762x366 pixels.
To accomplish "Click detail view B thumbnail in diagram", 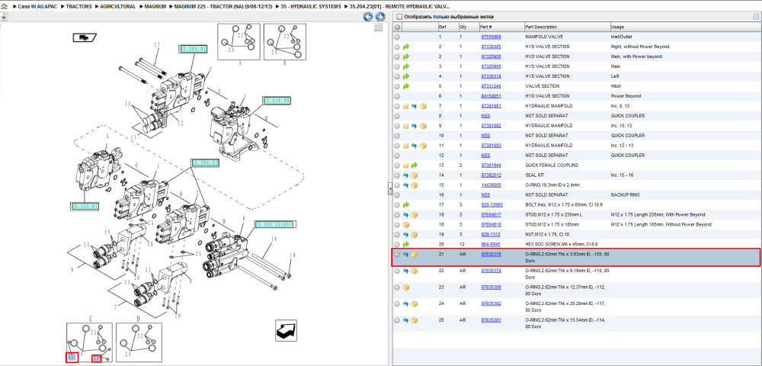I will (285, 41).
